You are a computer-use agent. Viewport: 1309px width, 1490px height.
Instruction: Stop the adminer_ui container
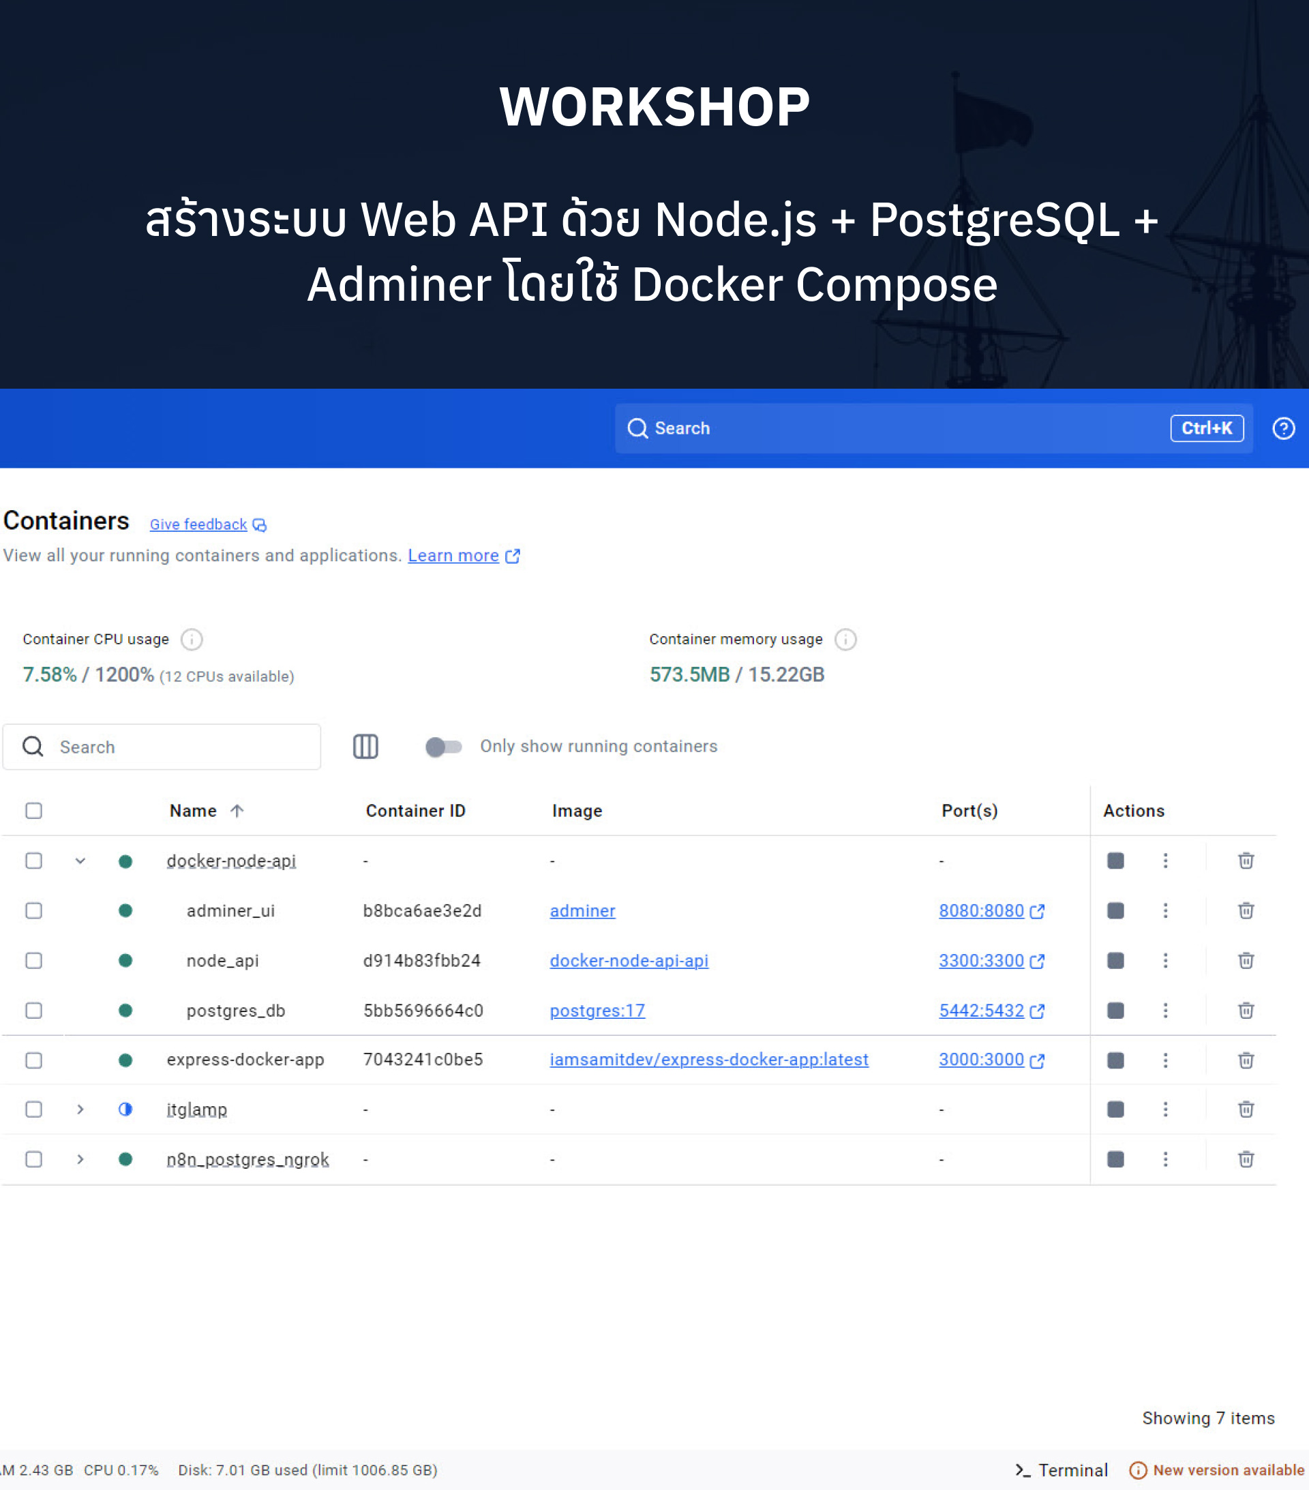click(x=1115, y=910)
